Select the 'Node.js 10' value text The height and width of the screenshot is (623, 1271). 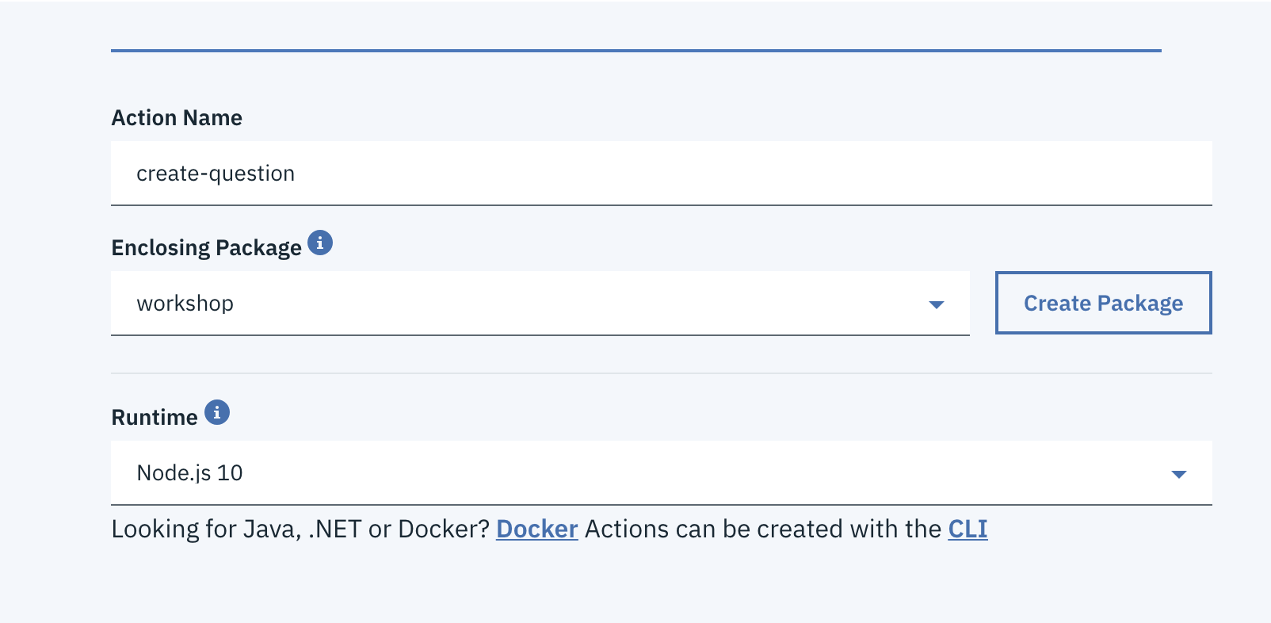click(x=190, y=473)
